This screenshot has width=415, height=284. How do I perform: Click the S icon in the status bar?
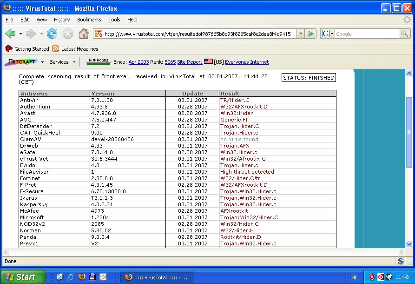(x=401, y=261)
